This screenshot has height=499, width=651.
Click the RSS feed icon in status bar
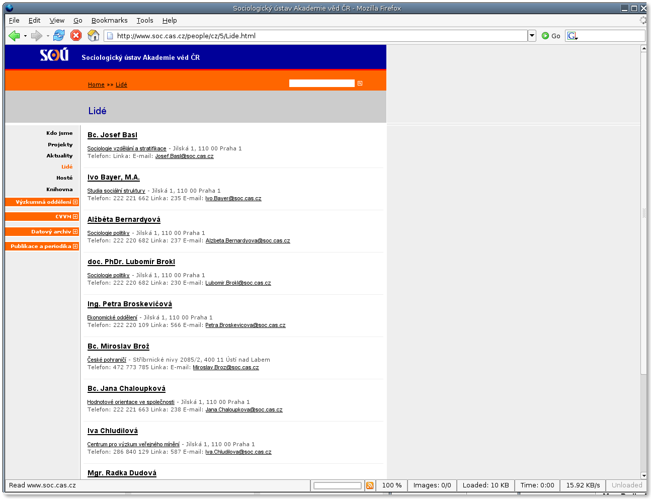pos(370,485)
